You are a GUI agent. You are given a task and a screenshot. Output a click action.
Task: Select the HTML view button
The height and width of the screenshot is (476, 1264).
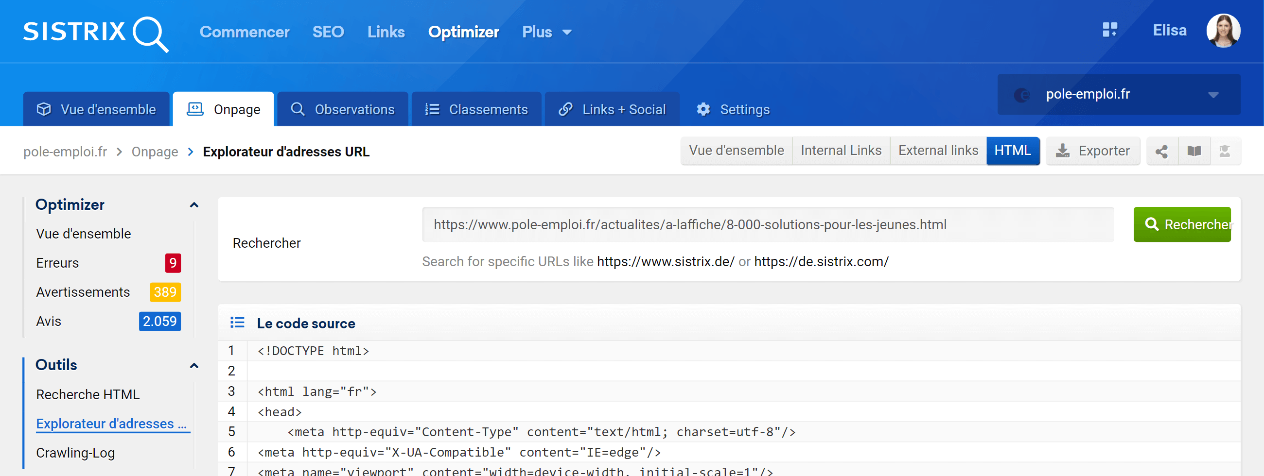1013,151
